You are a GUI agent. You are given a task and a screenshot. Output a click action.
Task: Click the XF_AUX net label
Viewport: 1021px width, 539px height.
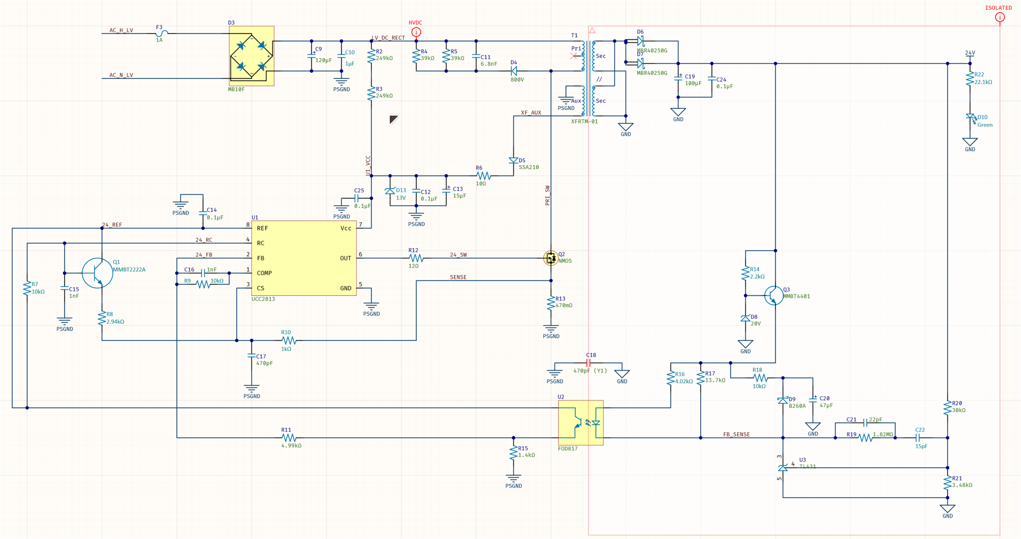click(x=531, y=113)
